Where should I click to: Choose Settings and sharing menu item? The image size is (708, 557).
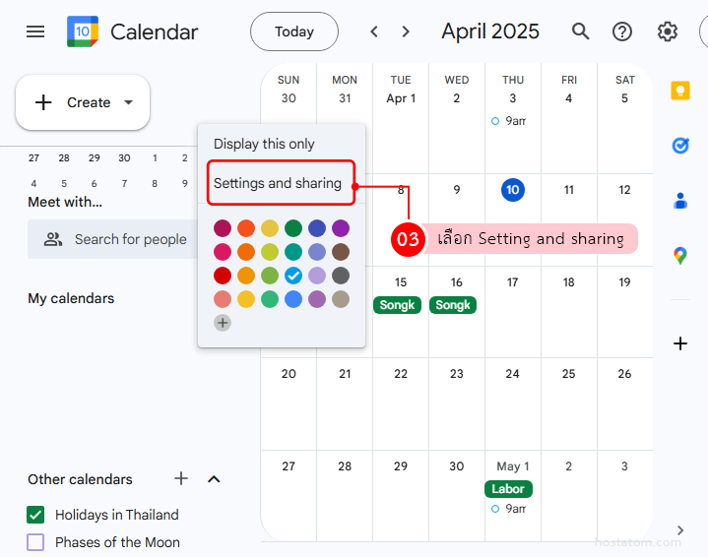point(278,183)
